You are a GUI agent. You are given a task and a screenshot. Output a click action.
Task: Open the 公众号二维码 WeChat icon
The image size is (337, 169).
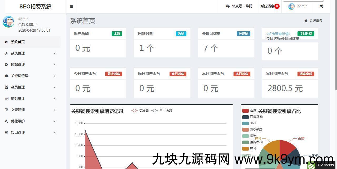[x=228, y=6]
